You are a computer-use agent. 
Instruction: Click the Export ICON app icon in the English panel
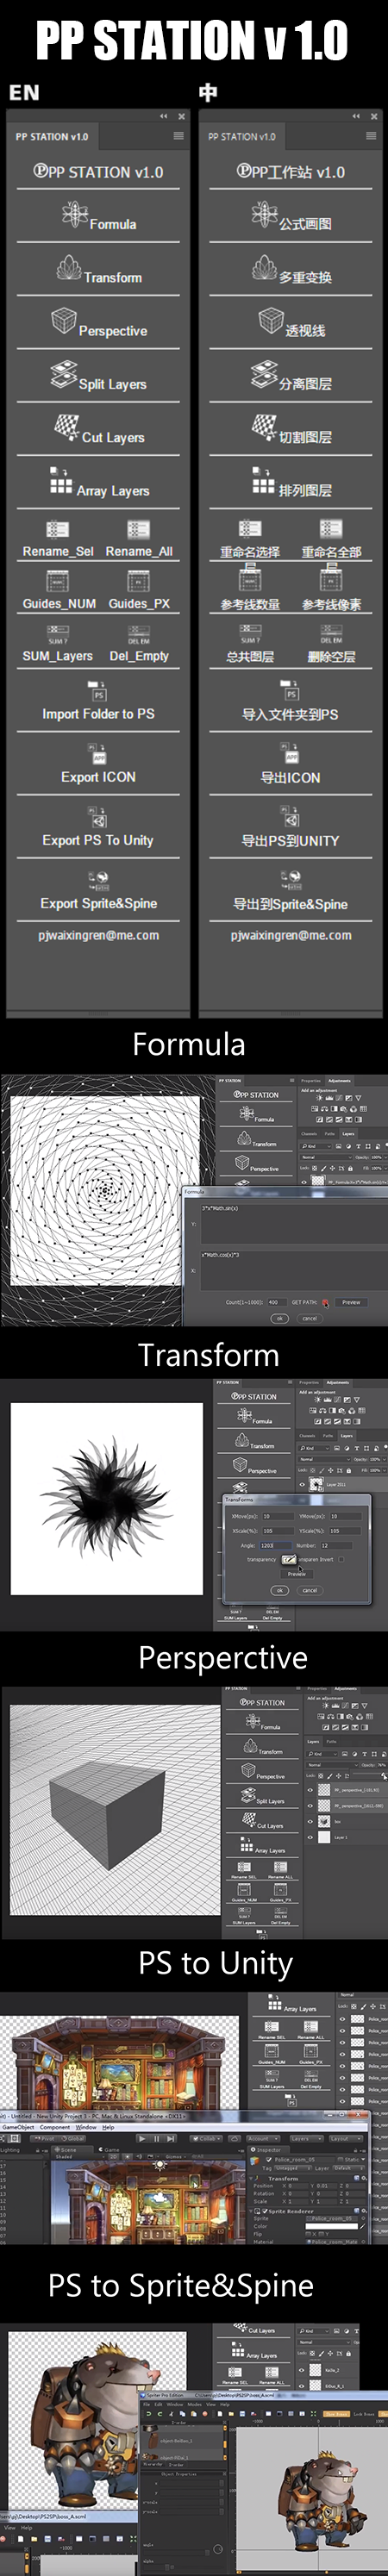pyautogui.click(x=97, y=753)
